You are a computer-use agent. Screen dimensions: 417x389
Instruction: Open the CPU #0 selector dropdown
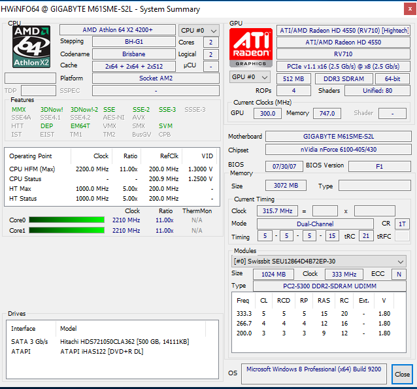(x=199, y=31)
